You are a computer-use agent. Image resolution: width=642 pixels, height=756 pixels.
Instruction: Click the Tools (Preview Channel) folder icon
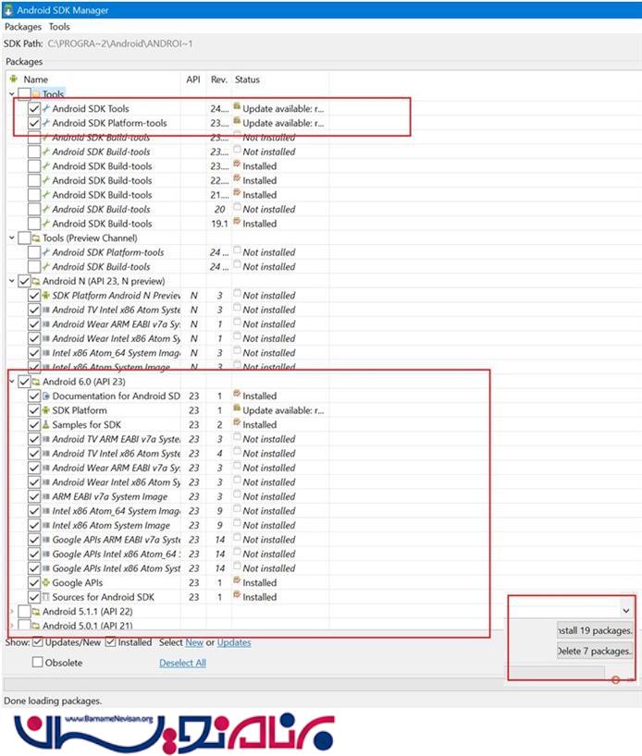pos(36,238)
